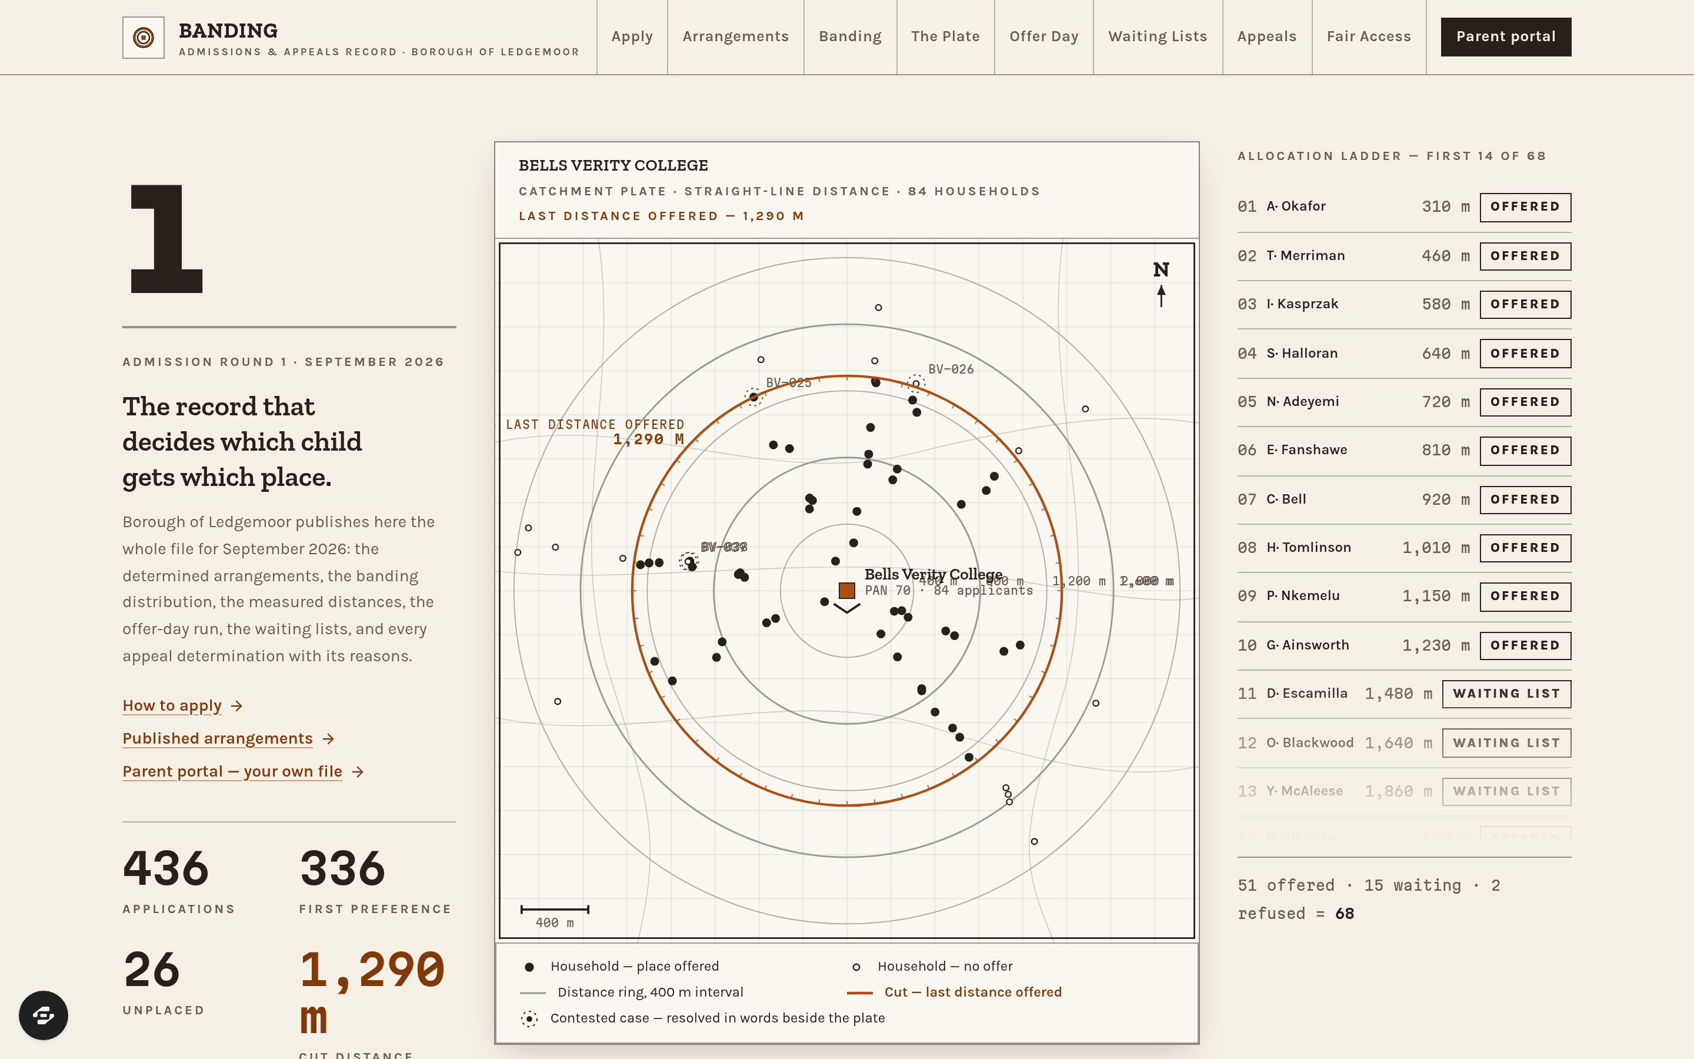1694x1059 pixels.
Task: Follow the How to apply link
Action: [172, 706]
